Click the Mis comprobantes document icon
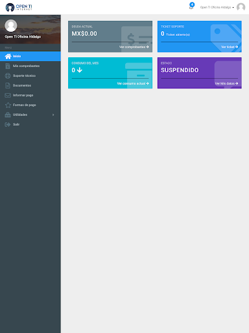Screen dimensions: 249x333 click(x=8, y=66)
